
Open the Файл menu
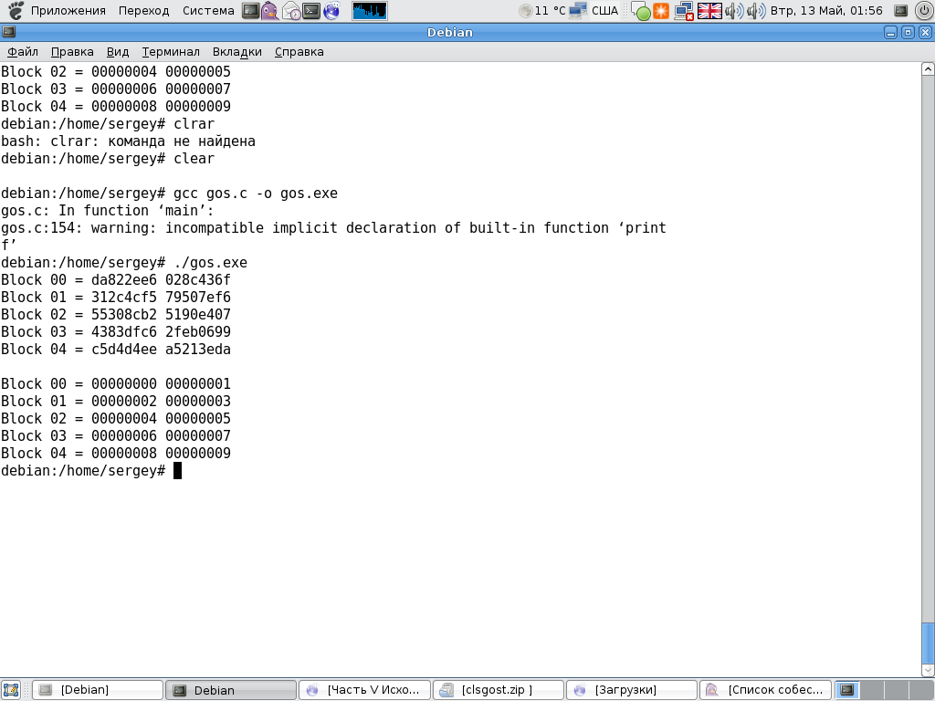pyautogui.click(x=23, y=52)
